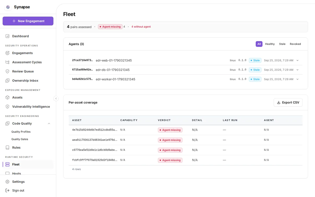Select the All agents filter
This screenshot has width=315, height=197.
[259, 44]
